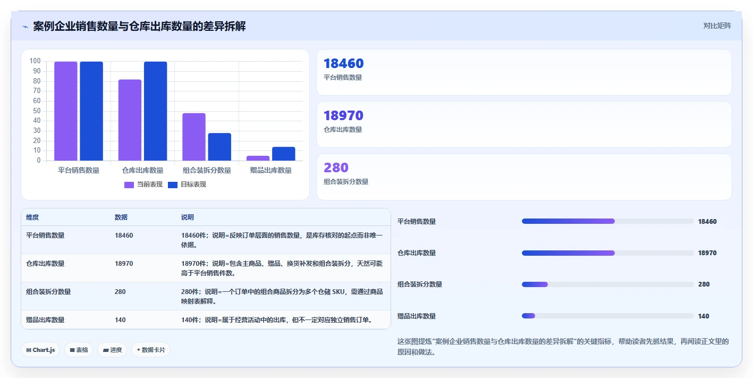Click the lightning icon beside the page title
This screenshot has height=378, width=753.
click(x=25, y=27)
